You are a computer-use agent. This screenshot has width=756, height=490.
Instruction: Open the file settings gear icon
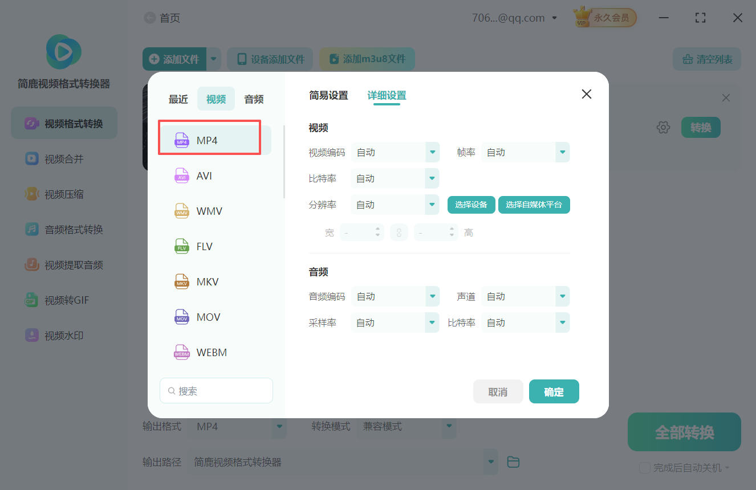663,127
